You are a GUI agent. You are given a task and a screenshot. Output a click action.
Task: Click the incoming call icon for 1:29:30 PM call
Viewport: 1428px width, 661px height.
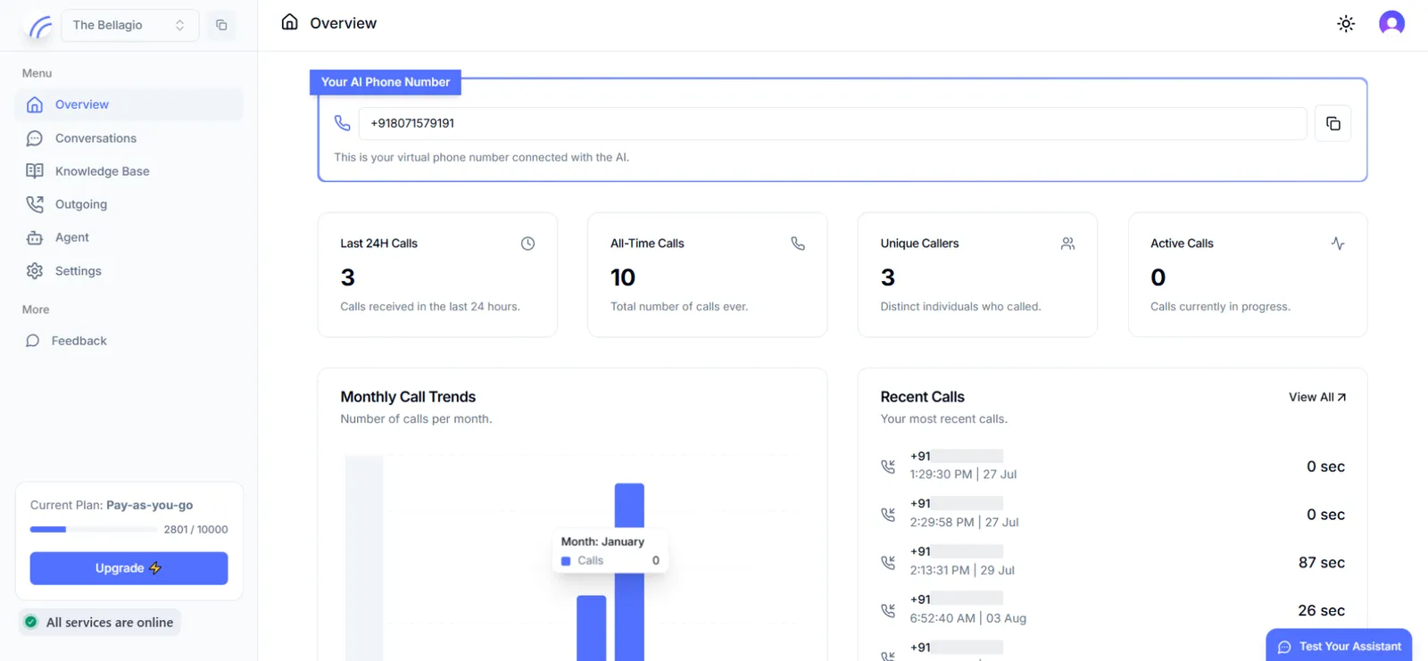pyautogui.click(x=888, y=467)
